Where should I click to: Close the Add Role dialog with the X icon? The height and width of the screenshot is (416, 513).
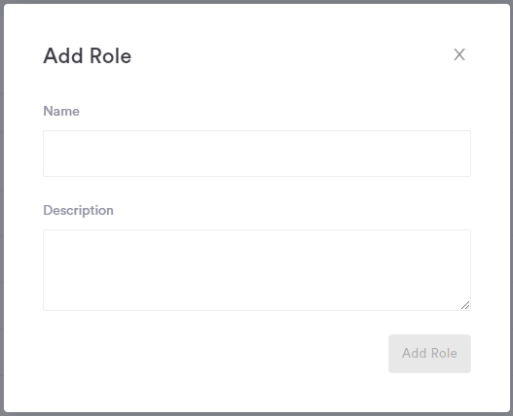(x=459, y=54)
